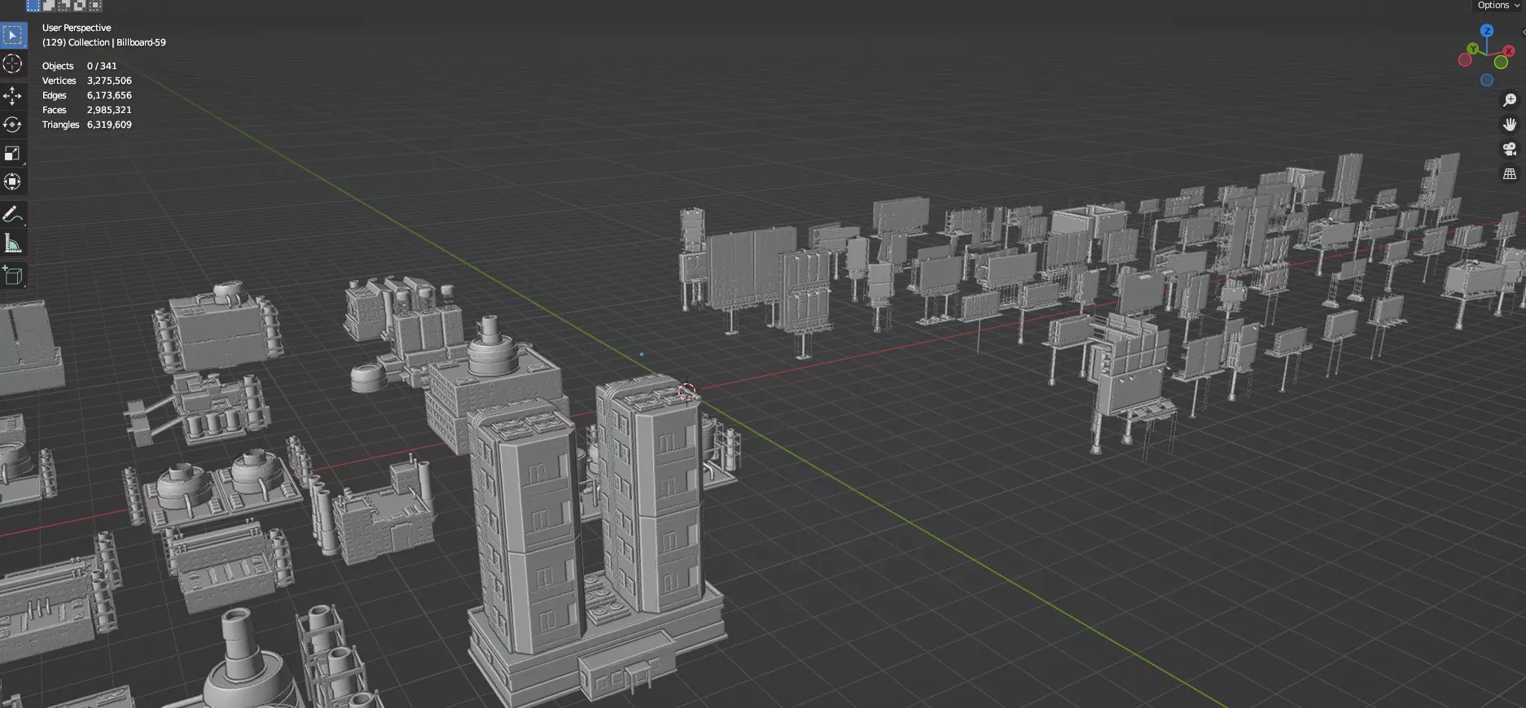Set selection mode to invert
1526x708 pixels.
pos(80,5)
